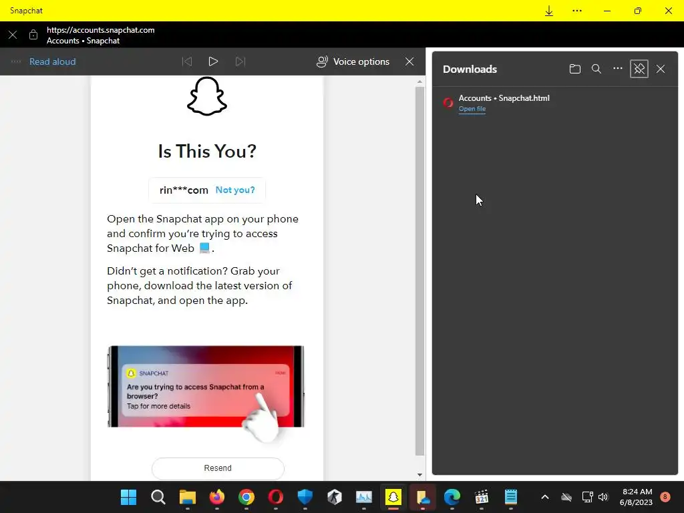Click the Read aloud label
684x513 pixels.
click(x=52, y=61)
